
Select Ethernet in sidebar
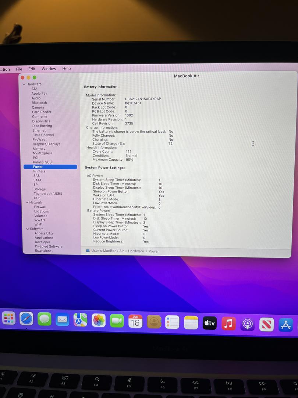coord(39,130)
